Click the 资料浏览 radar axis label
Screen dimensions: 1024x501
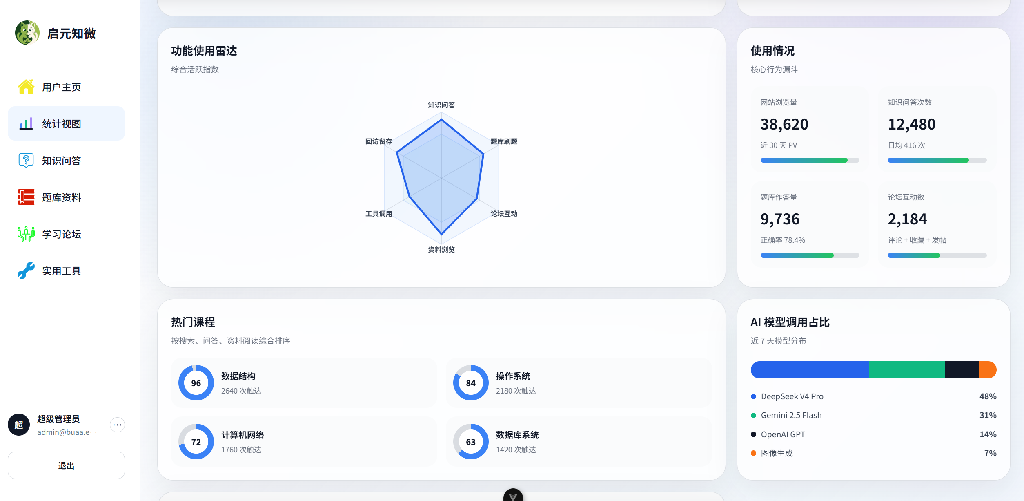[441, 250]
